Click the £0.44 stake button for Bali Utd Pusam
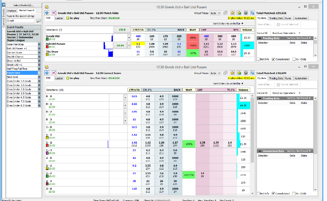Screen dimensions: 327x201 (120, 45)
